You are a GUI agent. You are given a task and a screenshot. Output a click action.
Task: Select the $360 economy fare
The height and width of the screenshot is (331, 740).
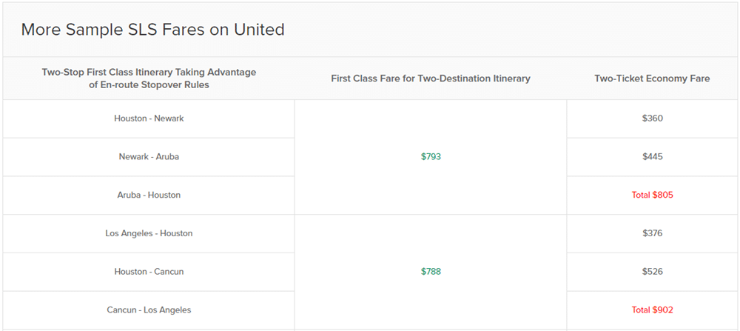point(652,118)
